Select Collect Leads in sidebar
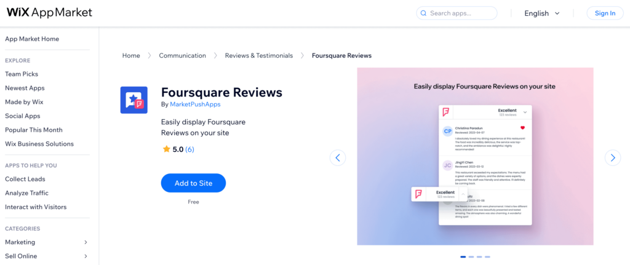 (x=25, y=179)
